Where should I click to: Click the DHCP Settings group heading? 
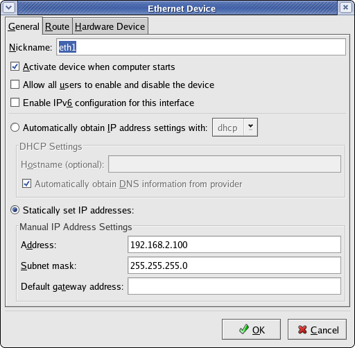pyautogui.click(x=51, y=147)
